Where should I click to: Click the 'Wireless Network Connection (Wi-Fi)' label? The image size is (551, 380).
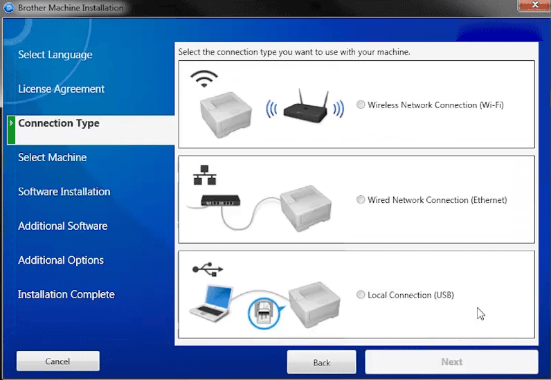[x=435, y=105]
